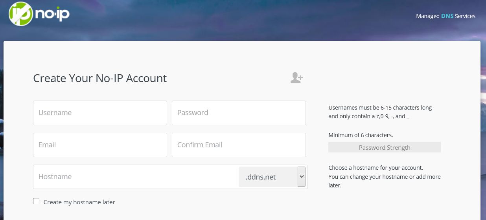
Task: Tick the 'Create my hostname later' checkbox
Action: pos(36,202)
